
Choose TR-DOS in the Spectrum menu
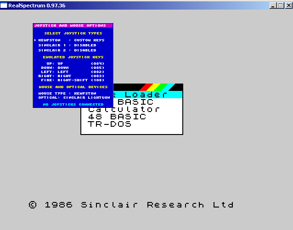(109, 124)
